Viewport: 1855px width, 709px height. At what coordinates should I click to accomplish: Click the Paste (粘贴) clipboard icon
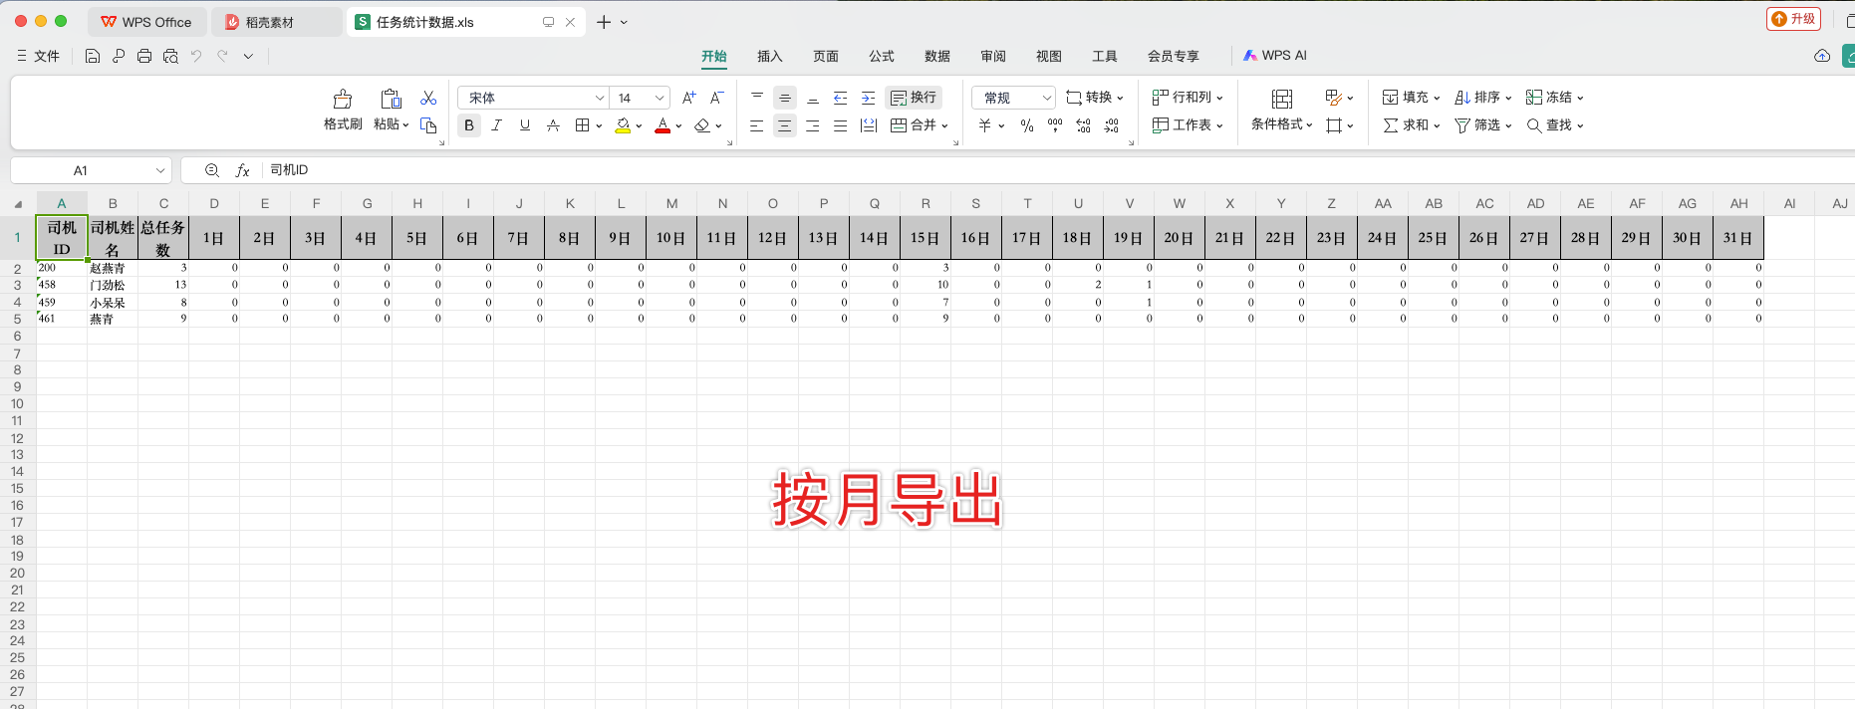coord(391,99)
